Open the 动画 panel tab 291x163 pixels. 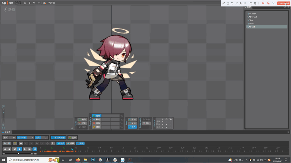pos(248,7)
